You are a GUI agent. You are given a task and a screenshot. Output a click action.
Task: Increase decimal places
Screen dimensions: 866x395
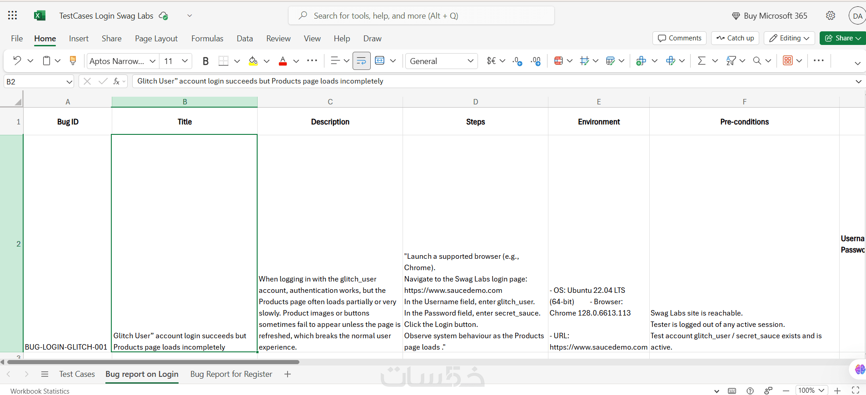tap(536, 61)
